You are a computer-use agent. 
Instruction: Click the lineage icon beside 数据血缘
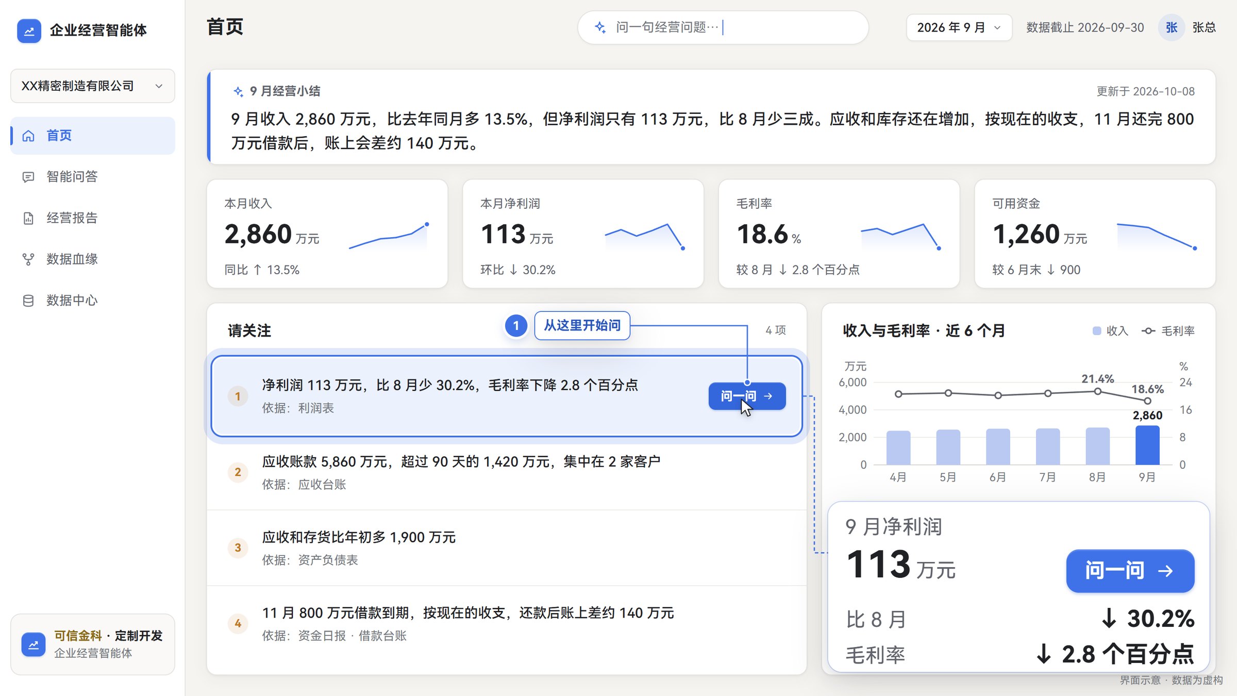(x=28, y=259)
